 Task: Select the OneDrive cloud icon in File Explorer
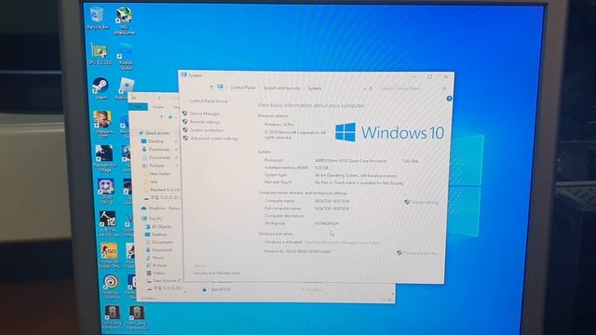[x=143, y=208]
